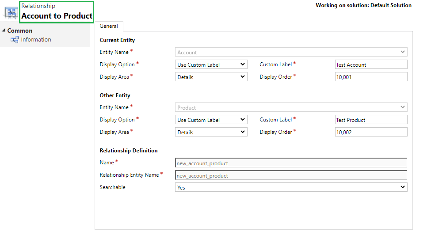Open the Information item in sidebar
The image size is (431, 235).
pos(36,39)
